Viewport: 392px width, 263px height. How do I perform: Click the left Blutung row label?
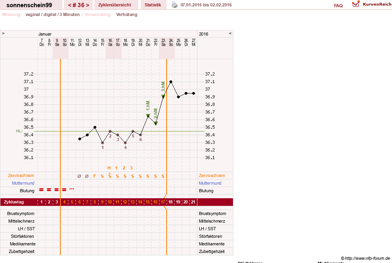pyautogui.click(x=27, y=191)
